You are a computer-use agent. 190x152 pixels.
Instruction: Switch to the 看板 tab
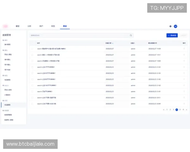17,26
